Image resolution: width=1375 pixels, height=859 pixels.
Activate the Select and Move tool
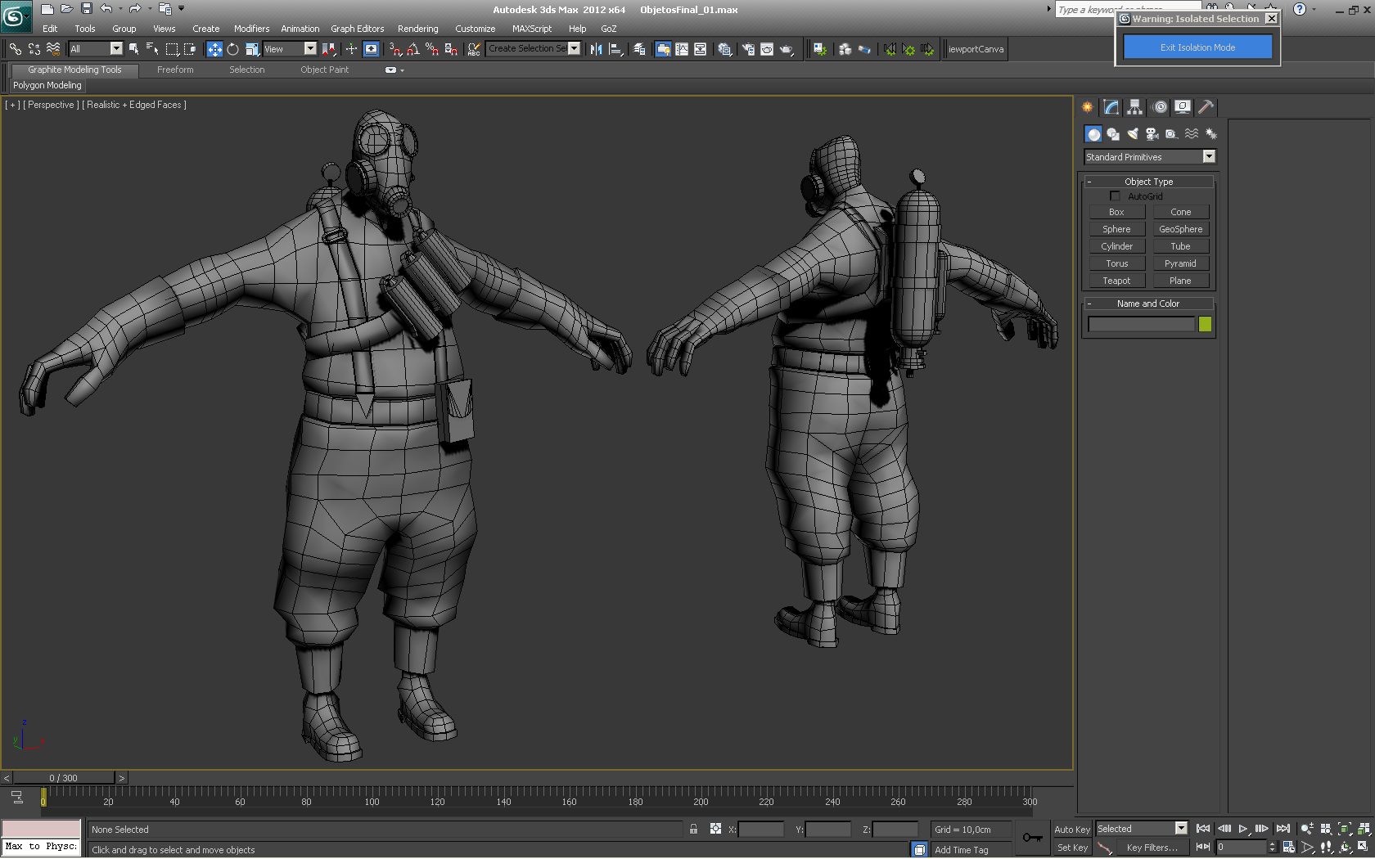[214, 49]
